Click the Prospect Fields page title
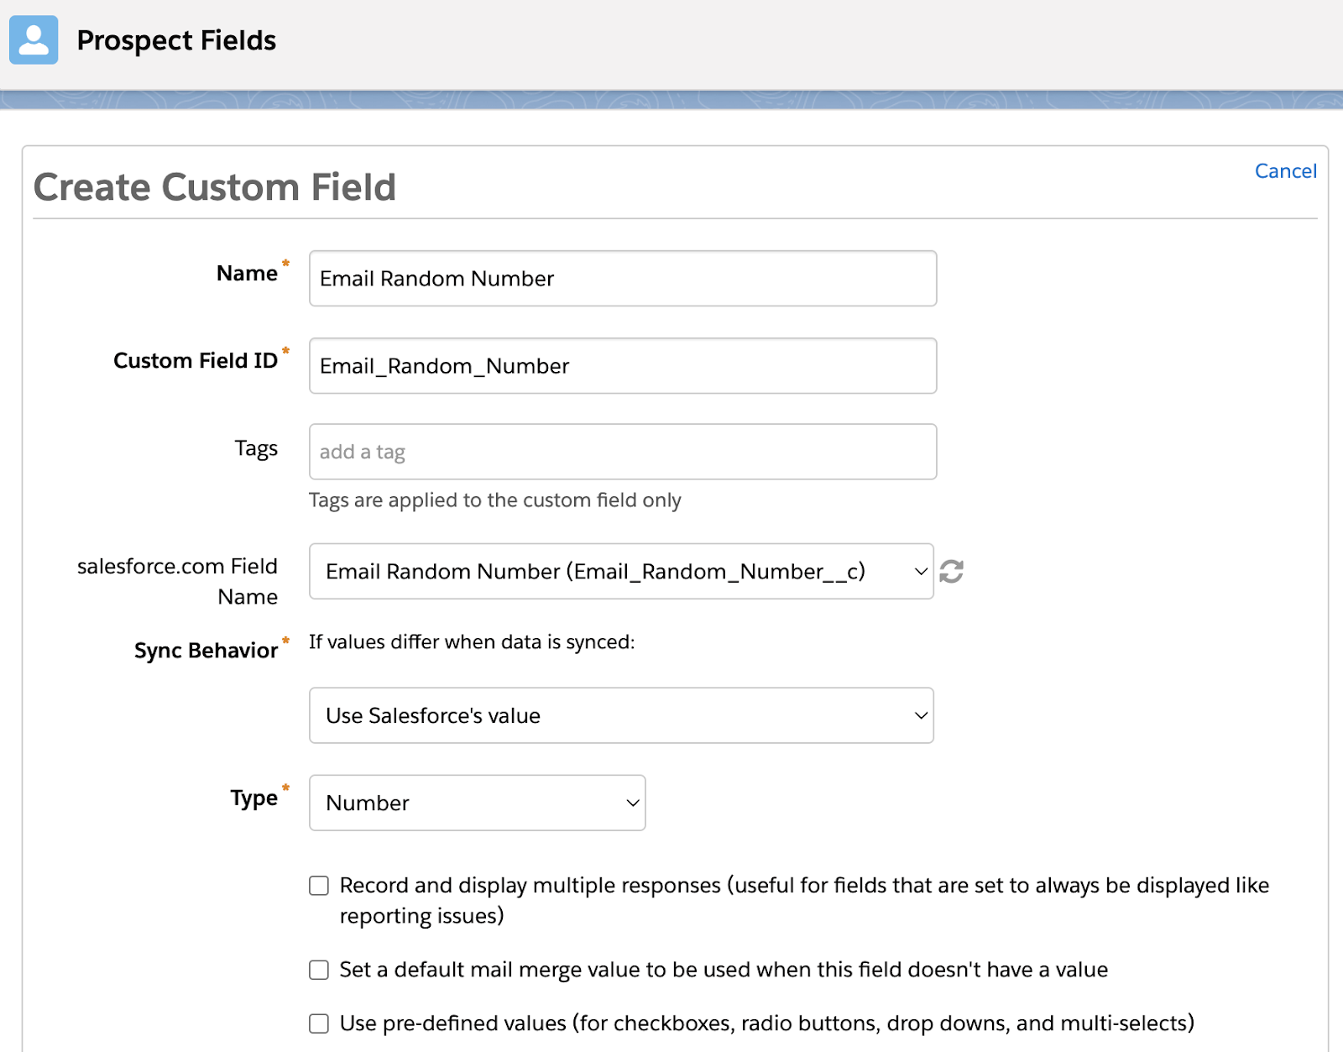The height and width of the screenshot is (1052, 1343). point(176,40)
